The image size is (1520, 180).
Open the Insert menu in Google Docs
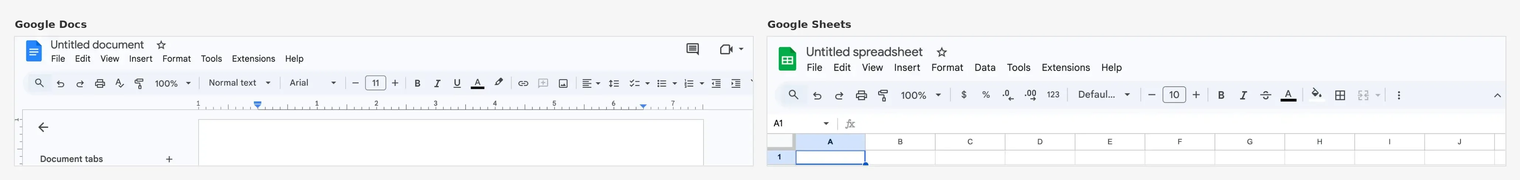click(x=141, y=59)
